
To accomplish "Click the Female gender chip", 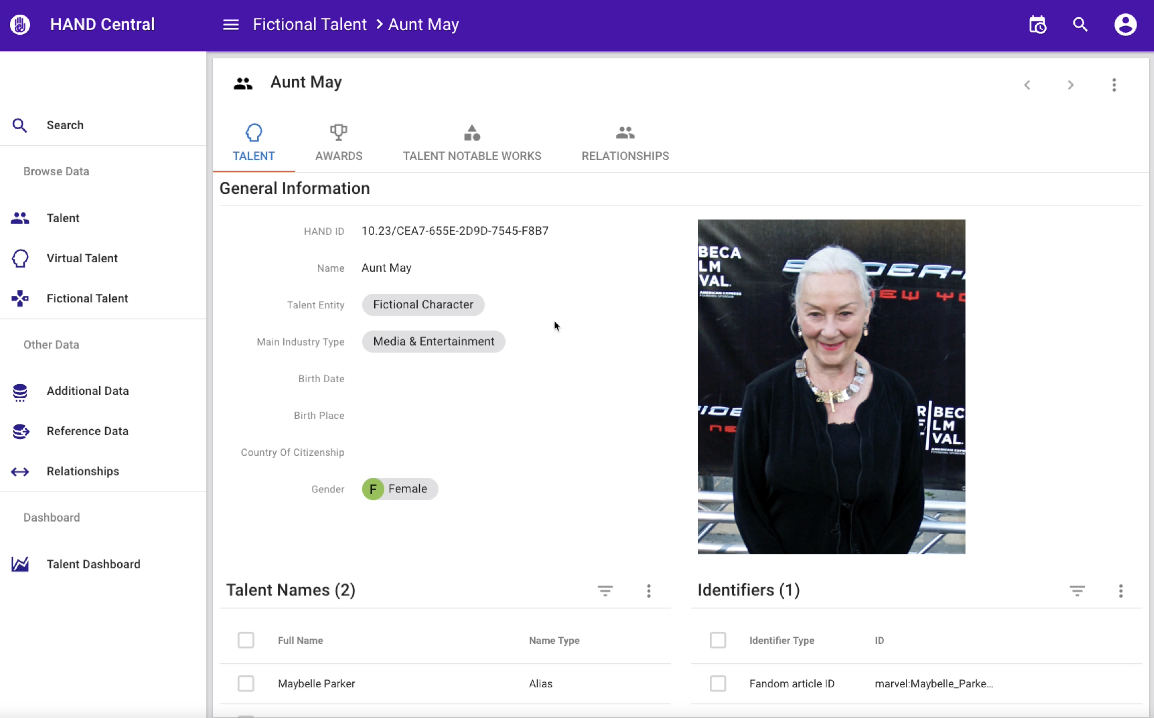I will (400, 489).
